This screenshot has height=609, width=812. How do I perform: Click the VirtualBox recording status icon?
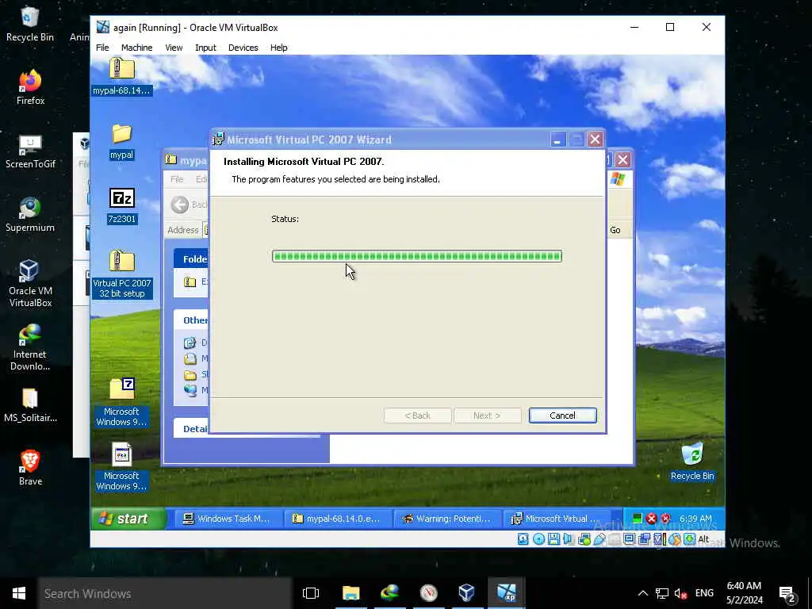644,539
